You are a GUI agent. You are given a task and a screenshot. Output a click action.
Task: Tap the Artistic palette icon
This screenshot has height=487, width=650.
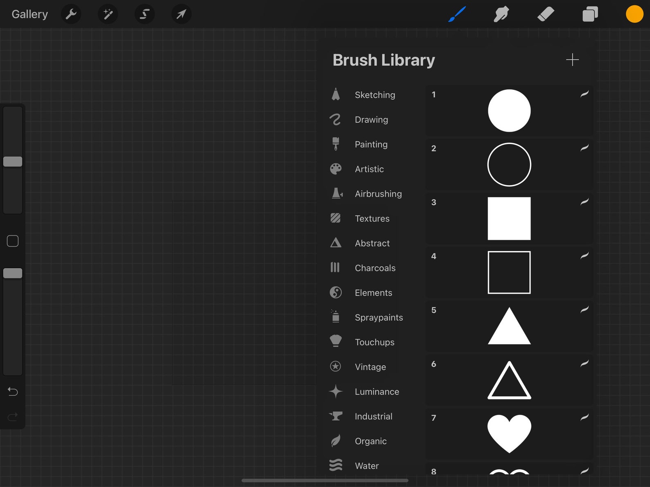pyautogui.click(x=336, y=169)
